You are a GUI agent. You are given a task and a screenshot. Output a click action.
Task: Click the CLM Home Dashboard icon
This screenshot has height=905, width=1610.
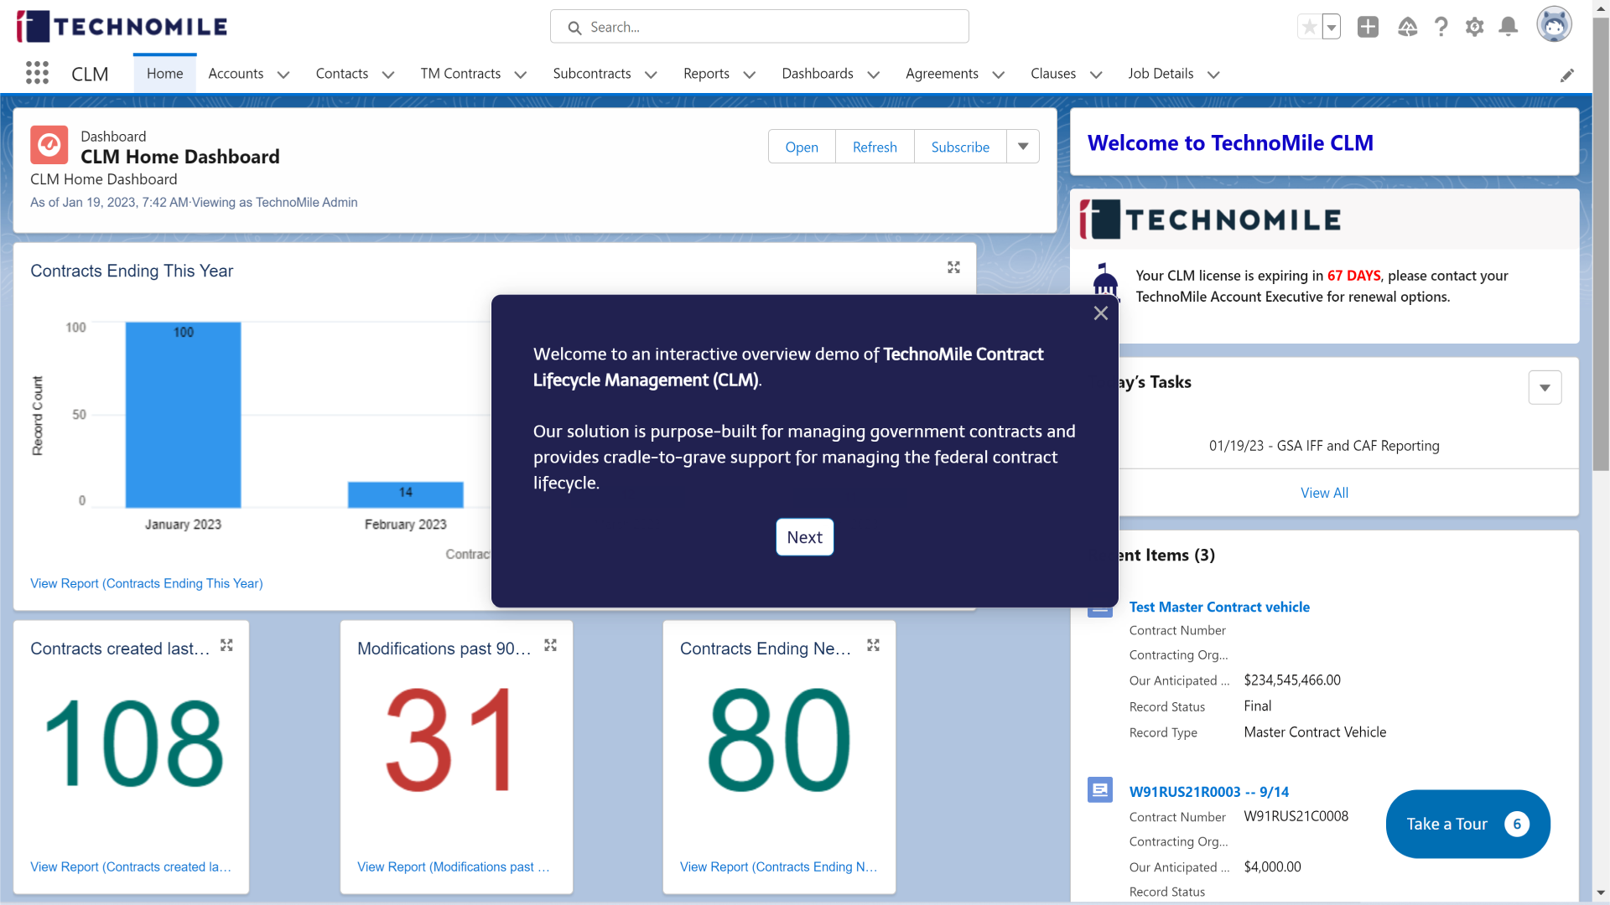tap(49, 145)
